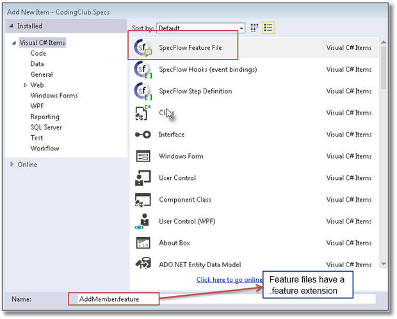Screen dimensions: 397x319
Task: Click the ADO.NET Entity Data Model icon
Action: point(143,263)
